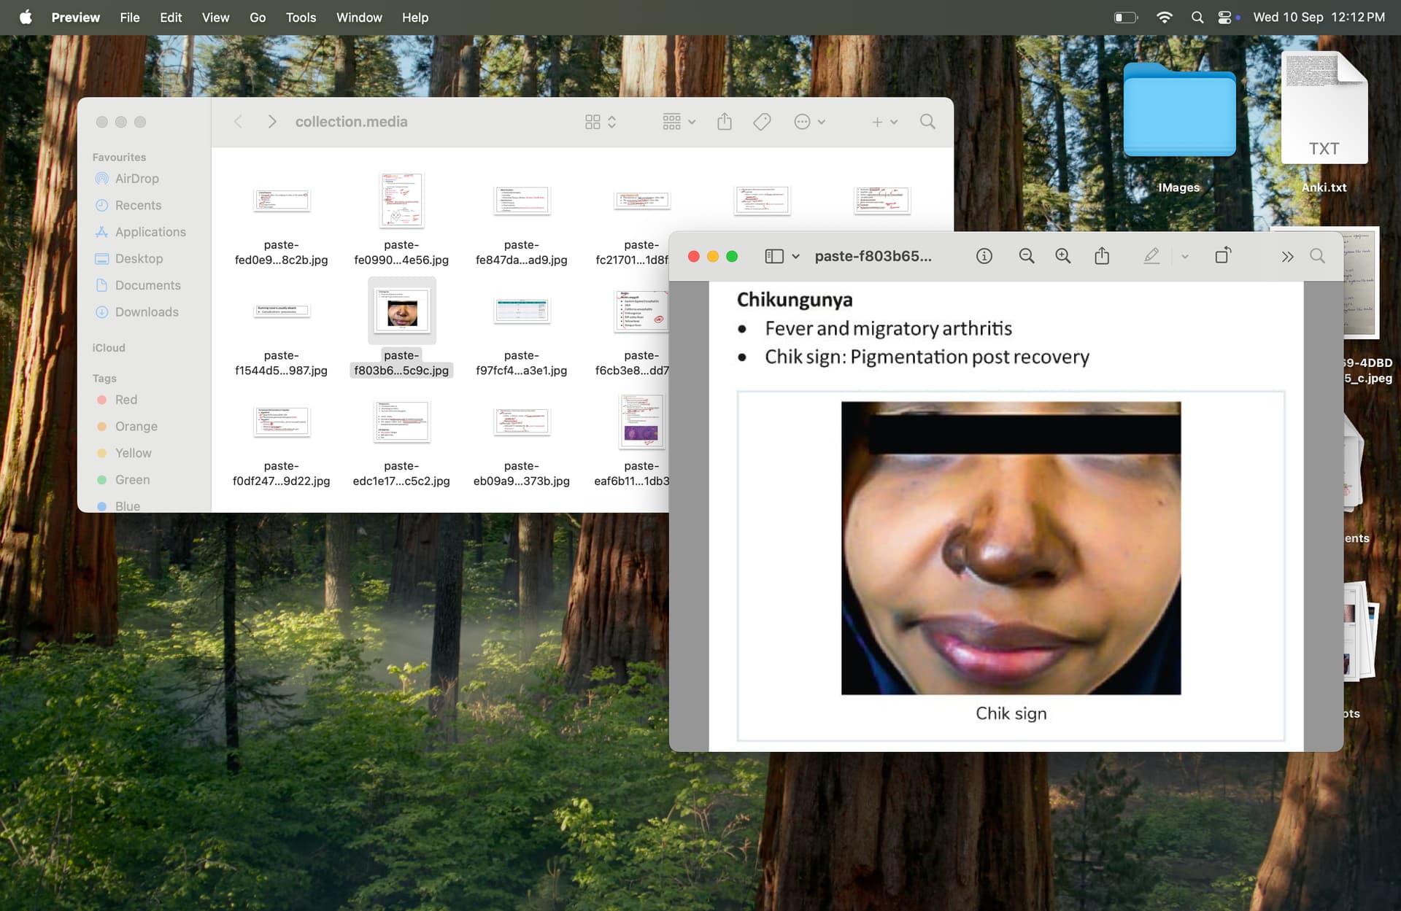Click the Share icon in Preview toolbar
Viewport: 1401px width, 911px height.
[1102, 256]
